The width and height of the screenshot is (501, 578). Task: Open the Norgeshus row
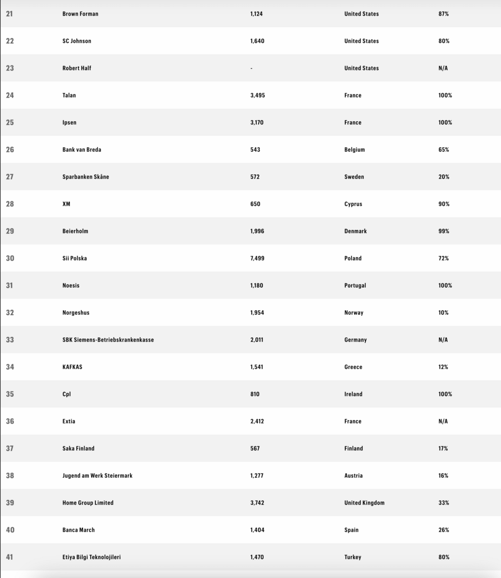point(250,313)
